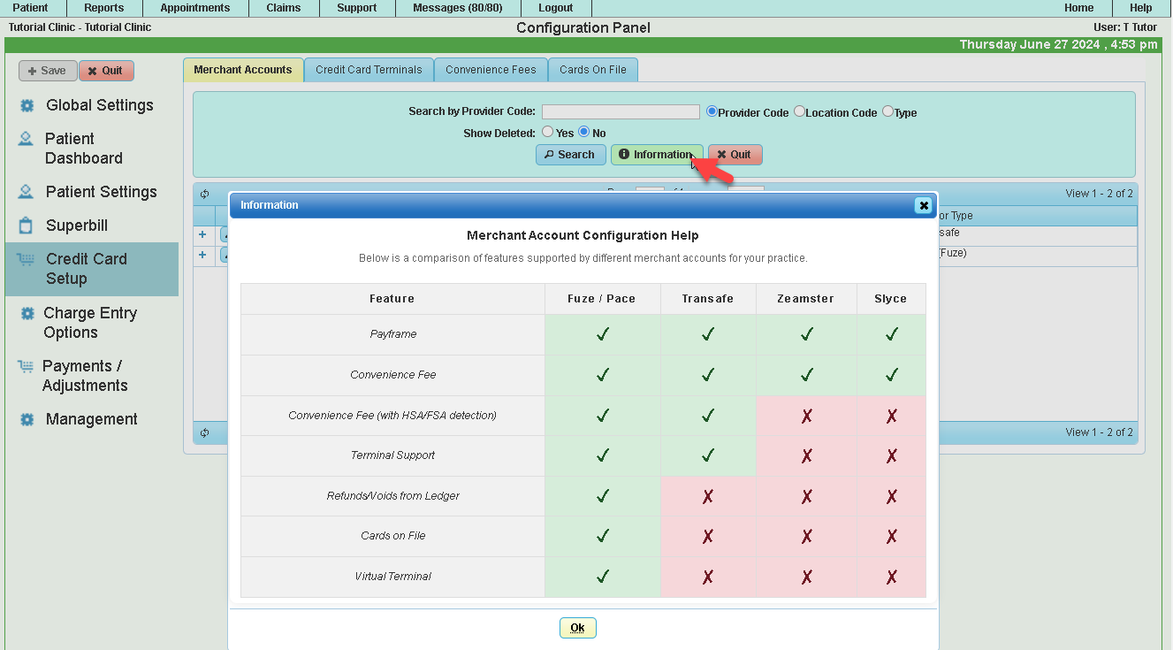Close the Information dialog with X
The height and width of the screenshot is (650, 1173).
923,205
